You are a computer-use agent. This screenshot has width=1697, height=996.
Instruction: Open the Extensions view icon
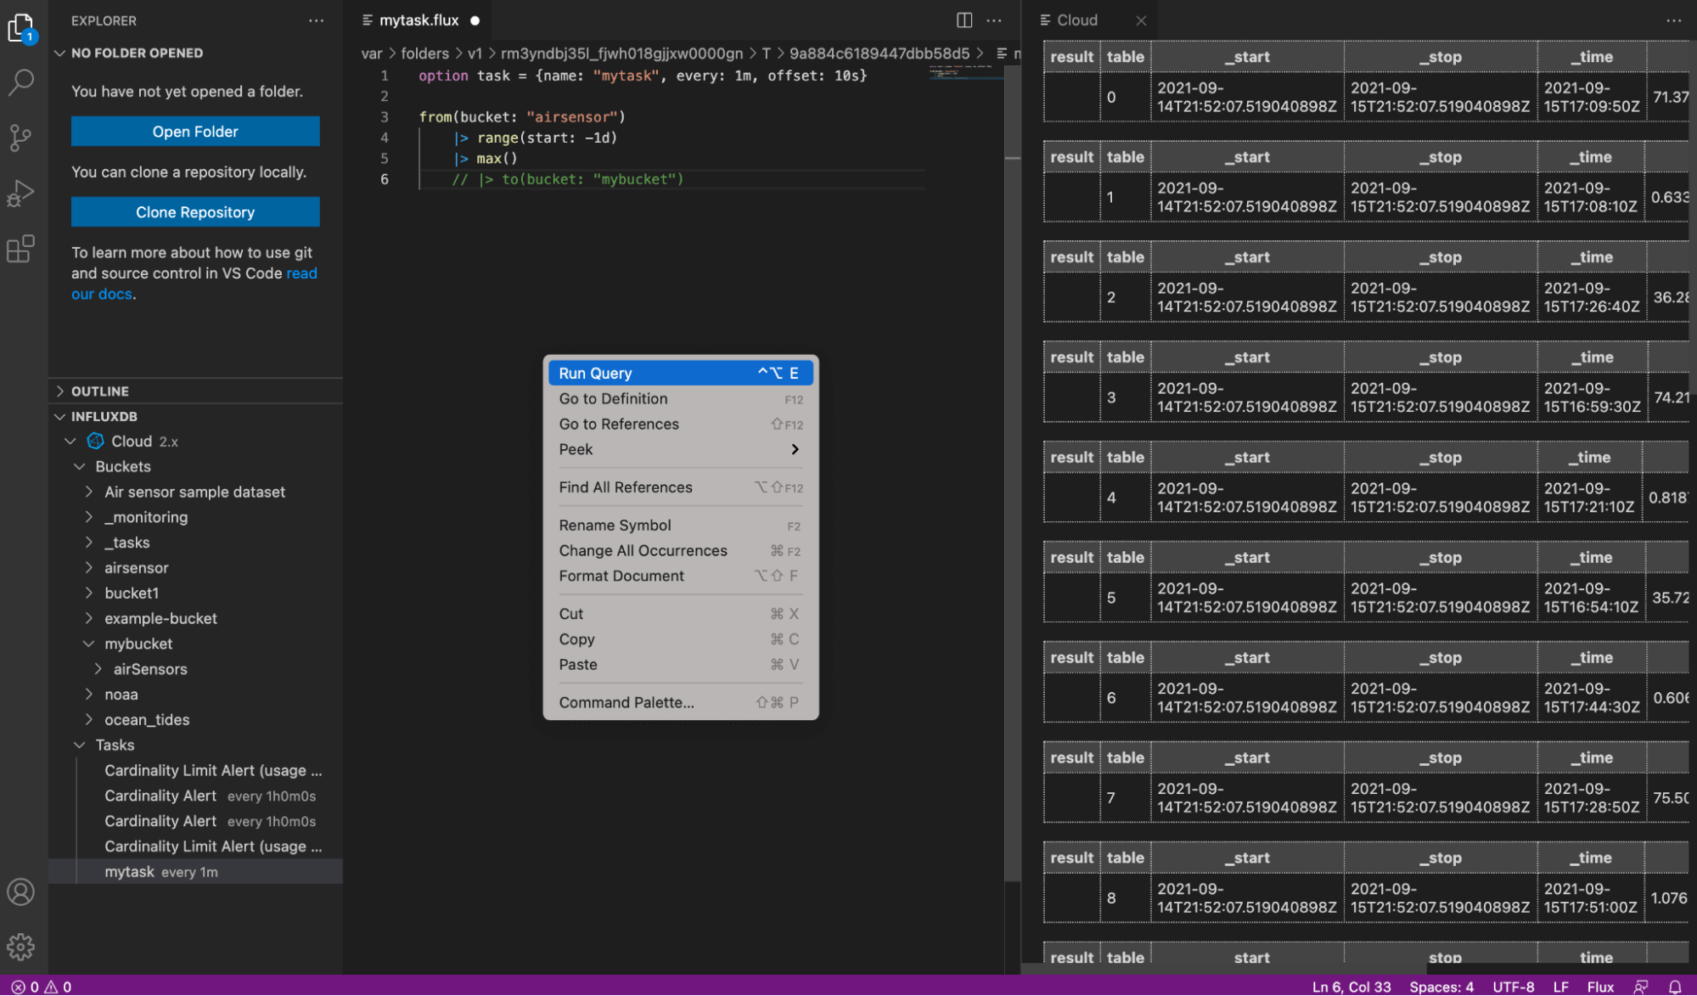[x=21, y=249]
